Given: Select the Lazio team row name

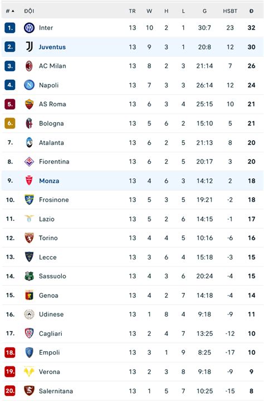Looking at the screenshot, I should tap(47, 219).
